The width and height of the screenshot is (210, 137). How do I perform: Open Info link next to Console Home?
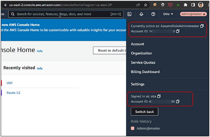[40, 51]
